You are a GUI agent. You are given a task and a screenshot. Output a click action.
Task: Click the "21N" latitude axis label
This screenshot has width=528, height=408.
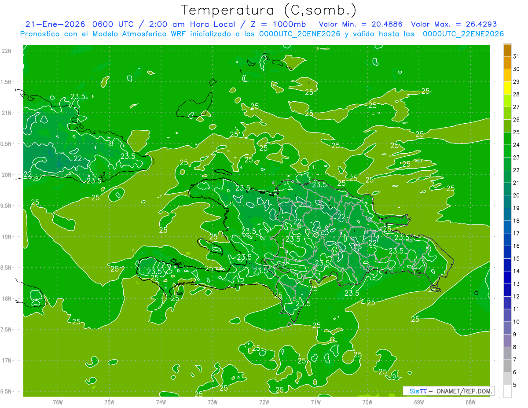[7, 113]
